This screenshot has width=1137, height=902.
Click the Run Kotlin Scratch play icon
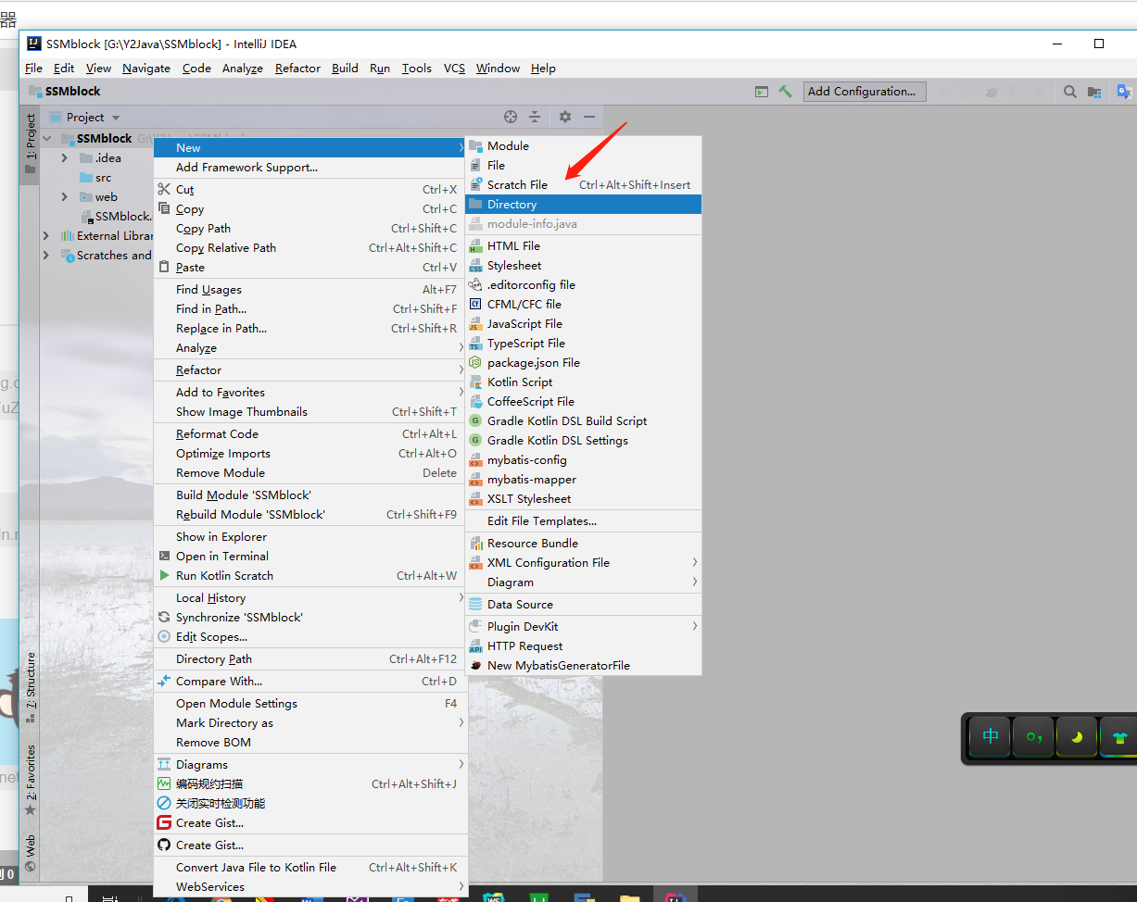[x=164, y=575]
